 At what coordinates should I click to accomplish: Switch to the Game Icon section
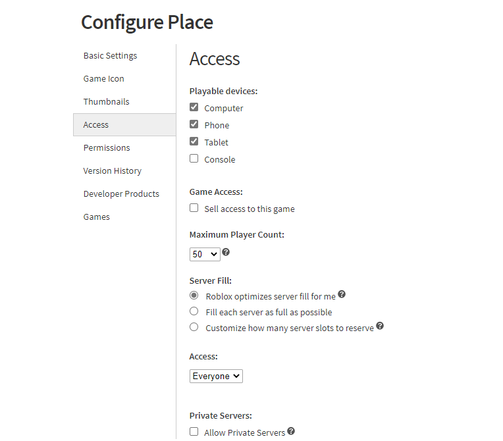coord(103,79)
